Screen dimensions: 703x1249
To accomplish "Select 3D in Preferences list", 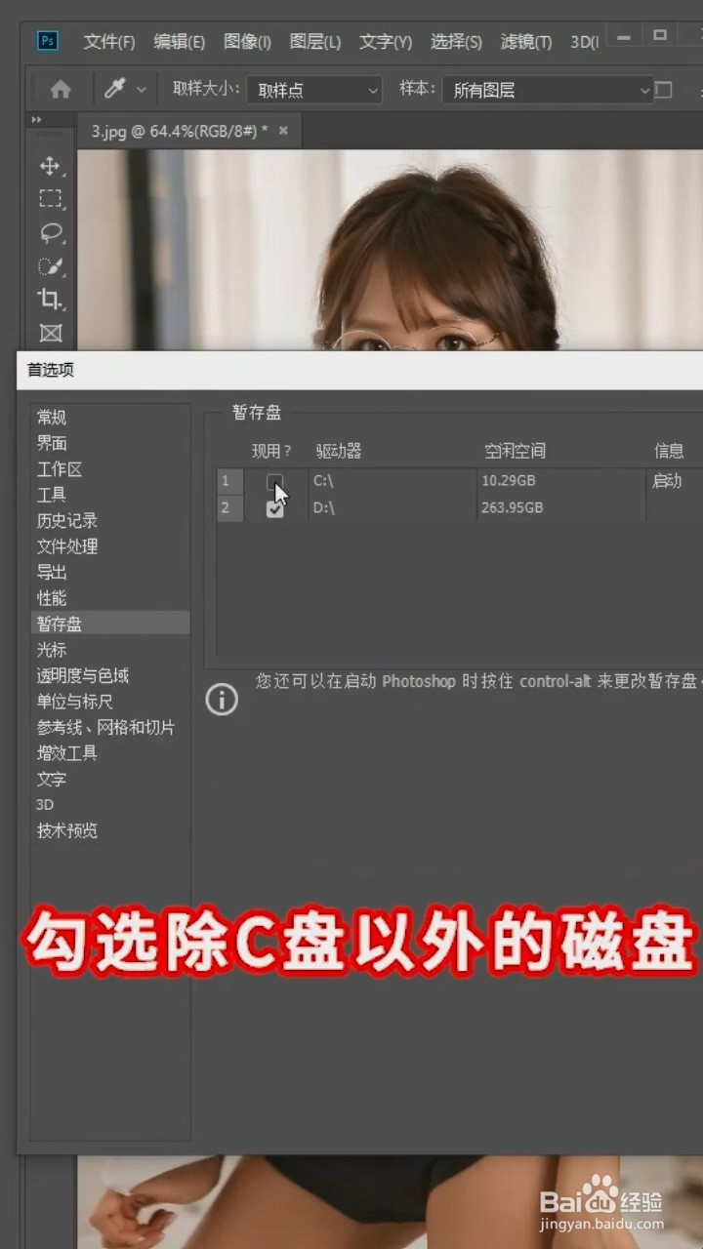I will [45, 805].
